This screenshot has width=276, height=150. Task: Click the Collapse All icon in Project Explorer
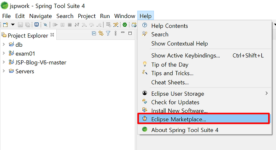[94, 33]
